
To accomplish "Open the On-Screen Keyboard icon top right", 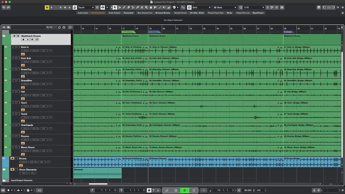I will point(319,7).
